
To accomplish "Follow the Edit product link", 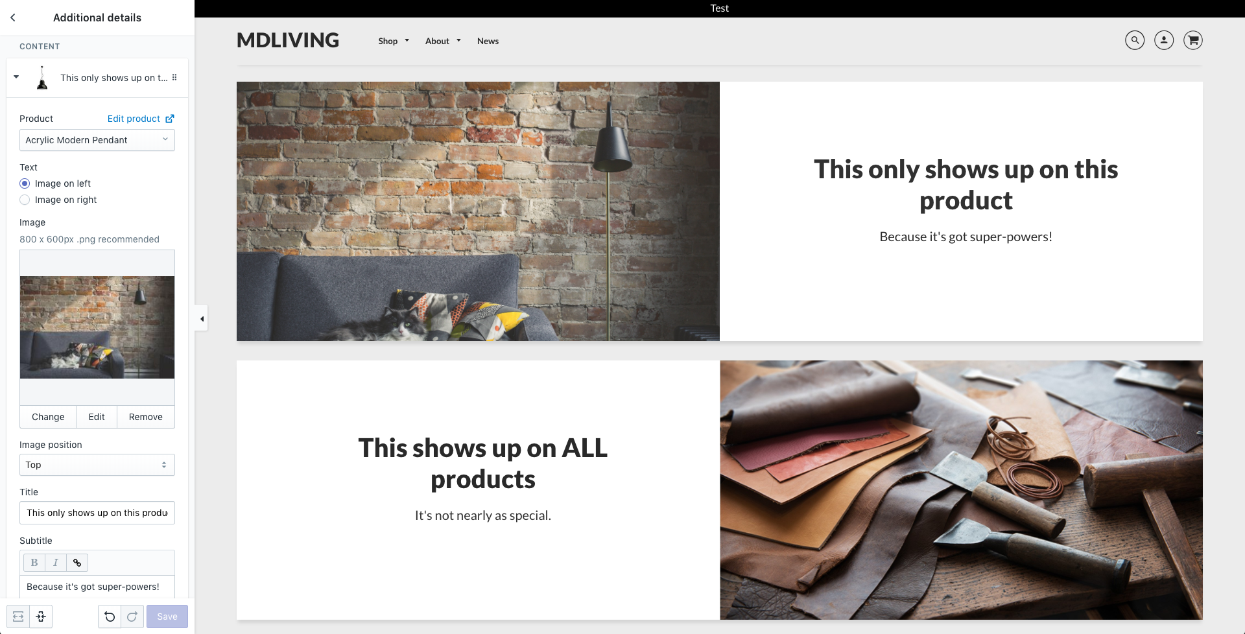I will pyautogui.click(x=141, y=119).
